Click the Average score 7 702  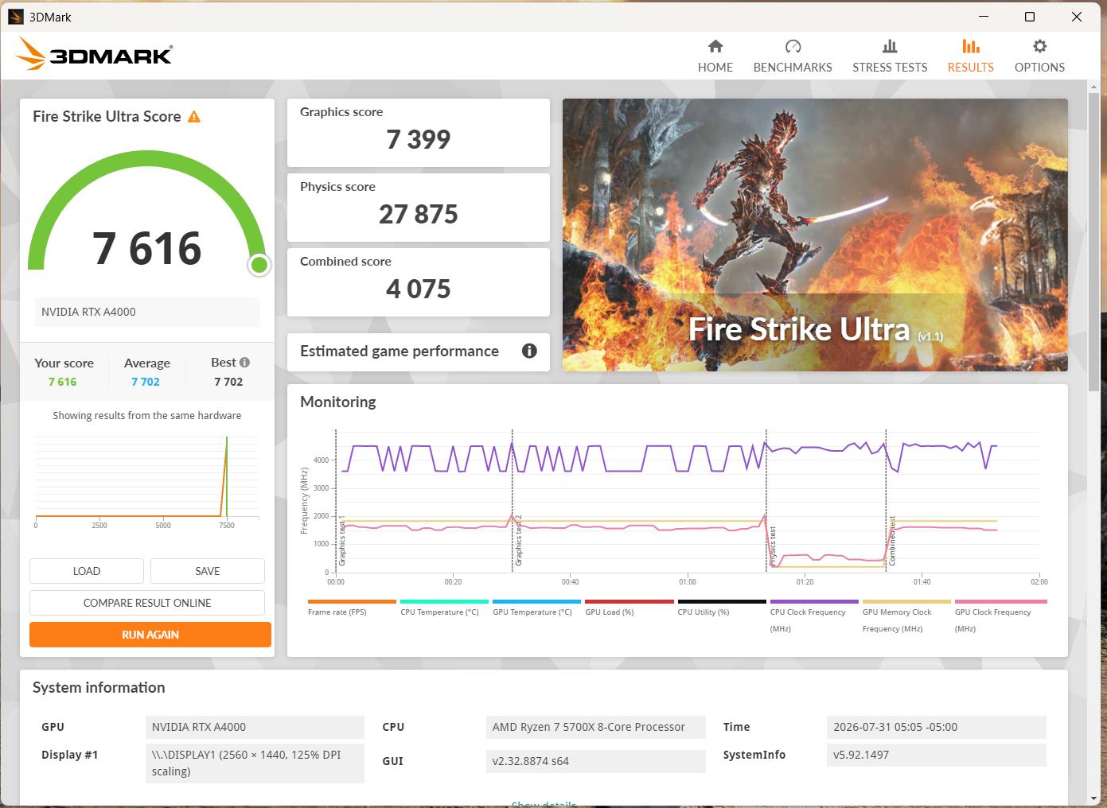click(x=146, y=382)
